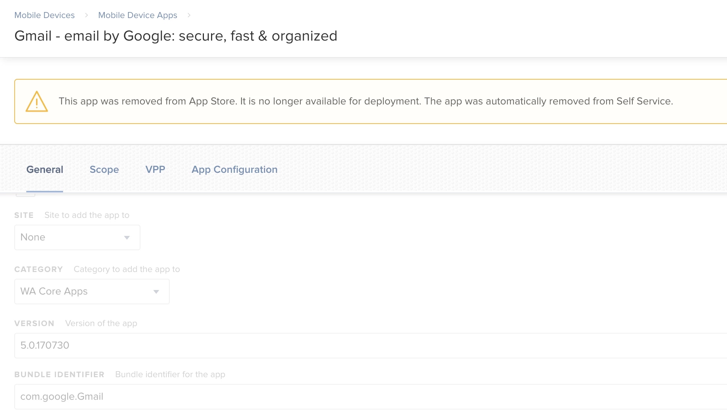The height and width of the screenshot is (414, 727).
Task: Click the Gmail app page title
Action: [x=175, y=36]
